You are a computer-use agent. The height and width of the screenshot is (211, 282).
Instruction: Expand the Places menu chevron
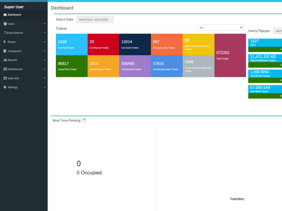click(45, 42)
